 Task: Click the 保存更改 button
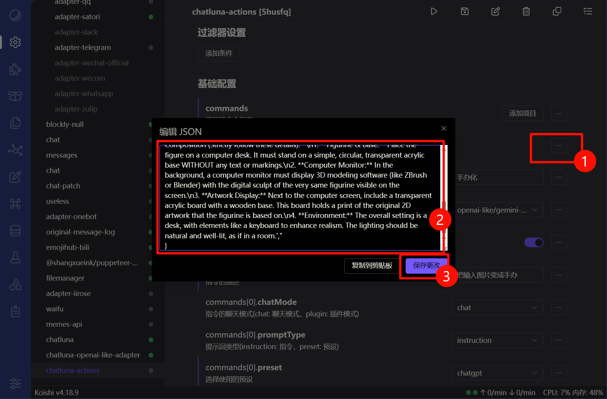(x=426, y=266)
